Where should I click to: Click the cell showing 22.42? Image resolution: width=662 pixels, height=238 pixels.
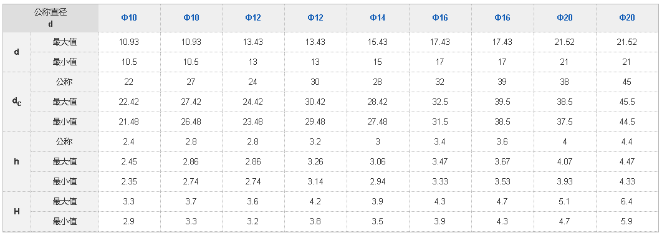tap(129, 102)
